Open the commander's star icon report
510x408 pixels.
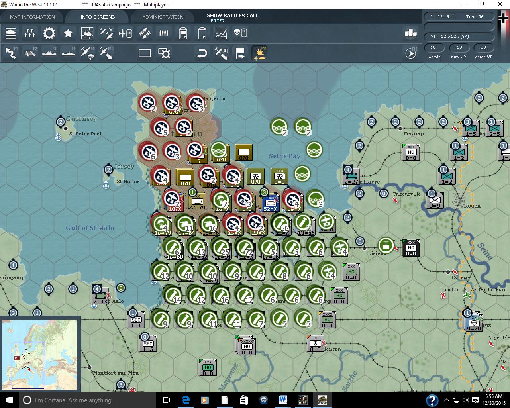(x=68, y=33)
